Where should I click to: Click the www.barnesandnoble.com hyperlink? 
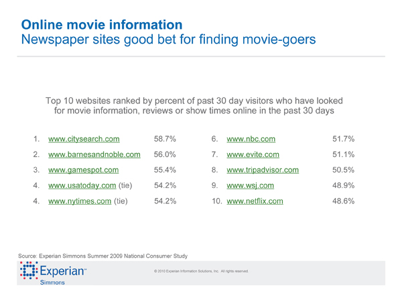coord(94,155)
